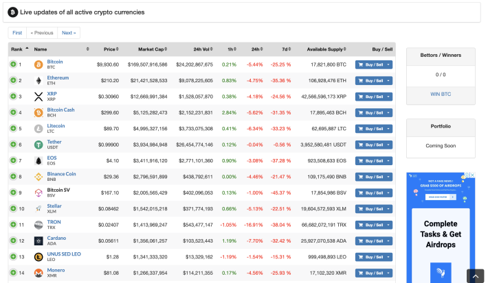488x283 pixels.
Task: Click the UNUS SED LEO coin logo
Action: pos(38,257)
